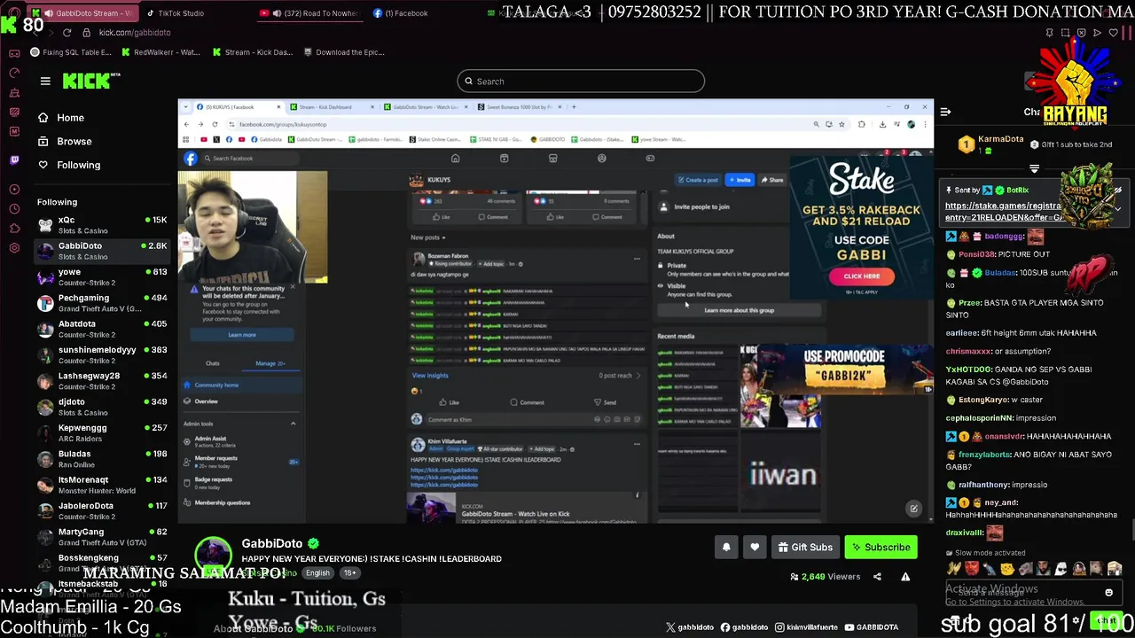
Task: Click the English language tag
Action: tap(317, 573)
